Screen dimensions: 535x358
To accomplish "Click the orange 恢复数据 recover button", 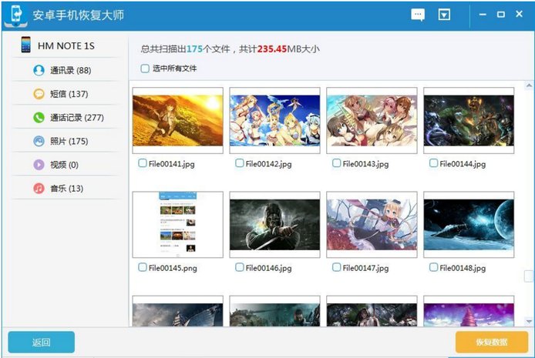I will (492, 342).
